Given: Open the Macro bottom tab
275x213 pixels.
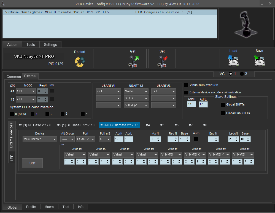Looking at the screenshot, I should 49,207.
